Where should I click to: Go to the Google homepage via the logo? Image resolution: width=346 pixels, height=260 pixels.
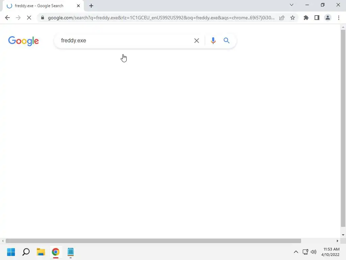pyautogui.click(x=23, y=41)
